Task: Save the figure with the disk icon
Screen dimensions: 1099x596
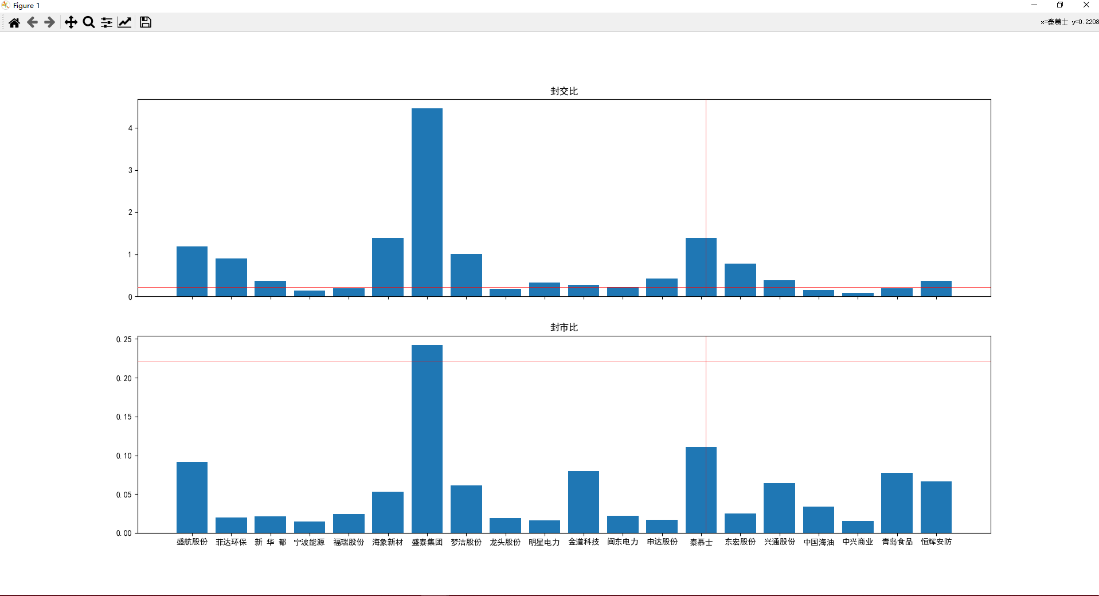Action: 146,22
